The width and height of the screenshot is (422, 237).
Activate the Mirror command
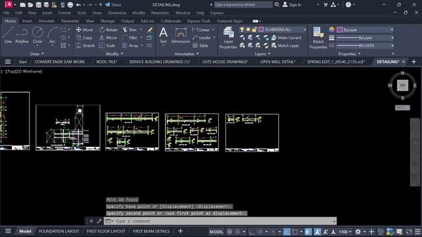click(x=108, y=38)
